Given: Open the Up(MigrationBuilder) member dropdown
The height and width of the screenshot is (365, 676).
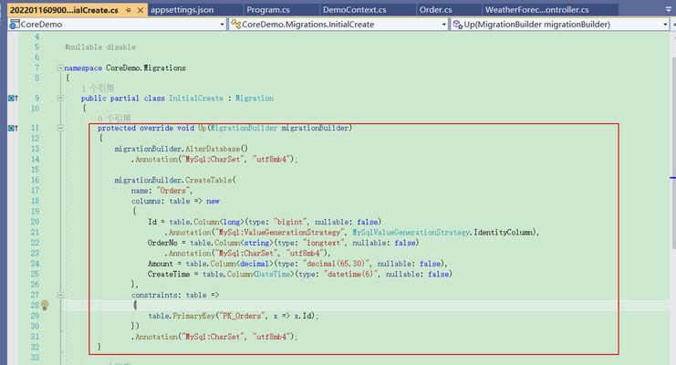Looking at the screenshot, I should (x=665, y=25).
